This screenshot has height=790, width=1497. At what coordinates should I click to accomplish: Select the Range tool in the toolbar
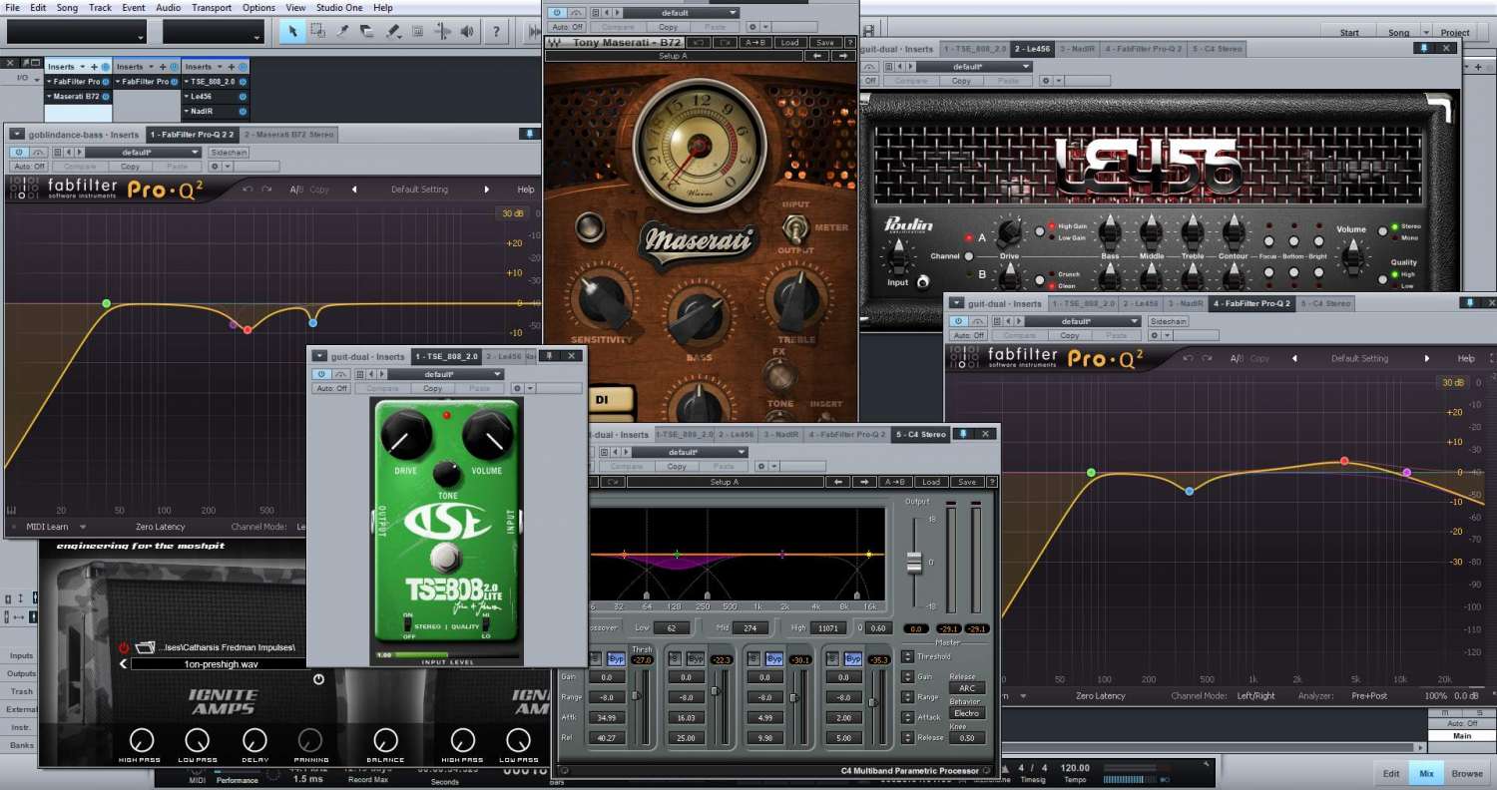pos(317,32)
